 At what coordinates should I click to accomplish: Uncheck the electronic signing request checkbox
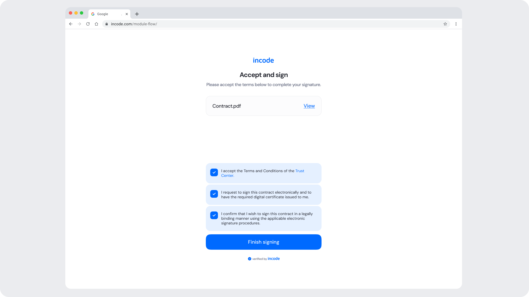[214, 194]
